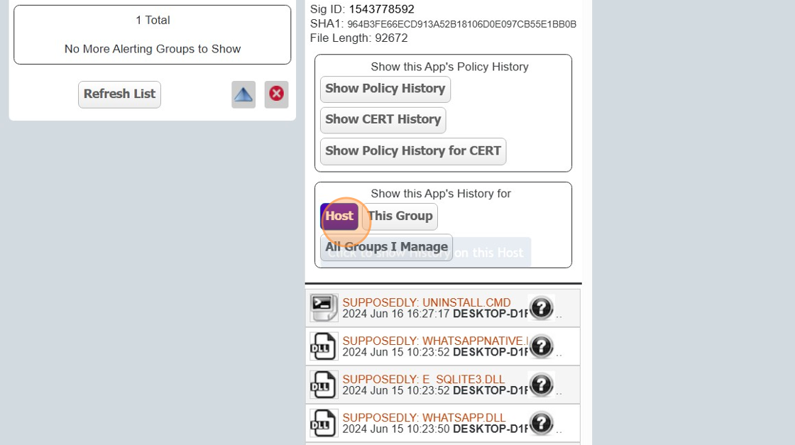
Task: Click the Refresh List button
Action: pyautogui.click(x=119, y=94)
